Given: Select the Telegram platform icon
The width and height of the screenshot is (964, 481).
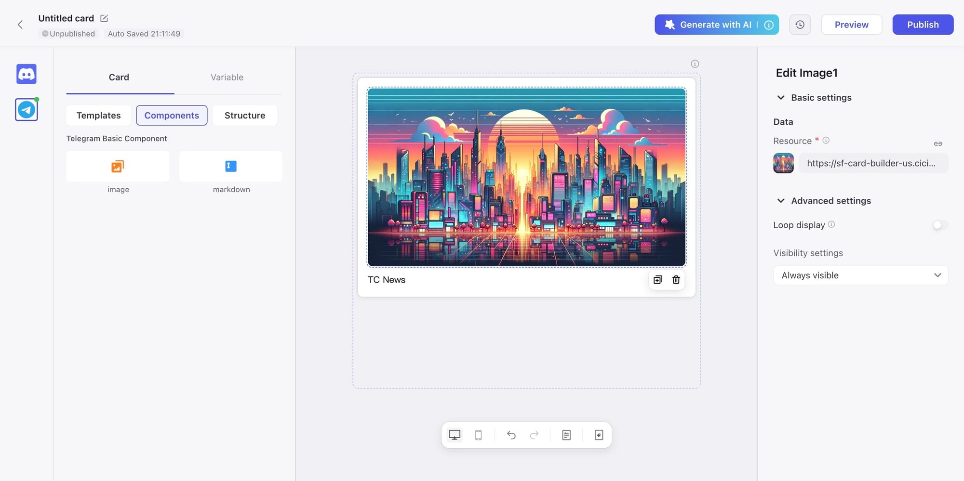Looking at the screenshot, I should (x=27, y=110).
